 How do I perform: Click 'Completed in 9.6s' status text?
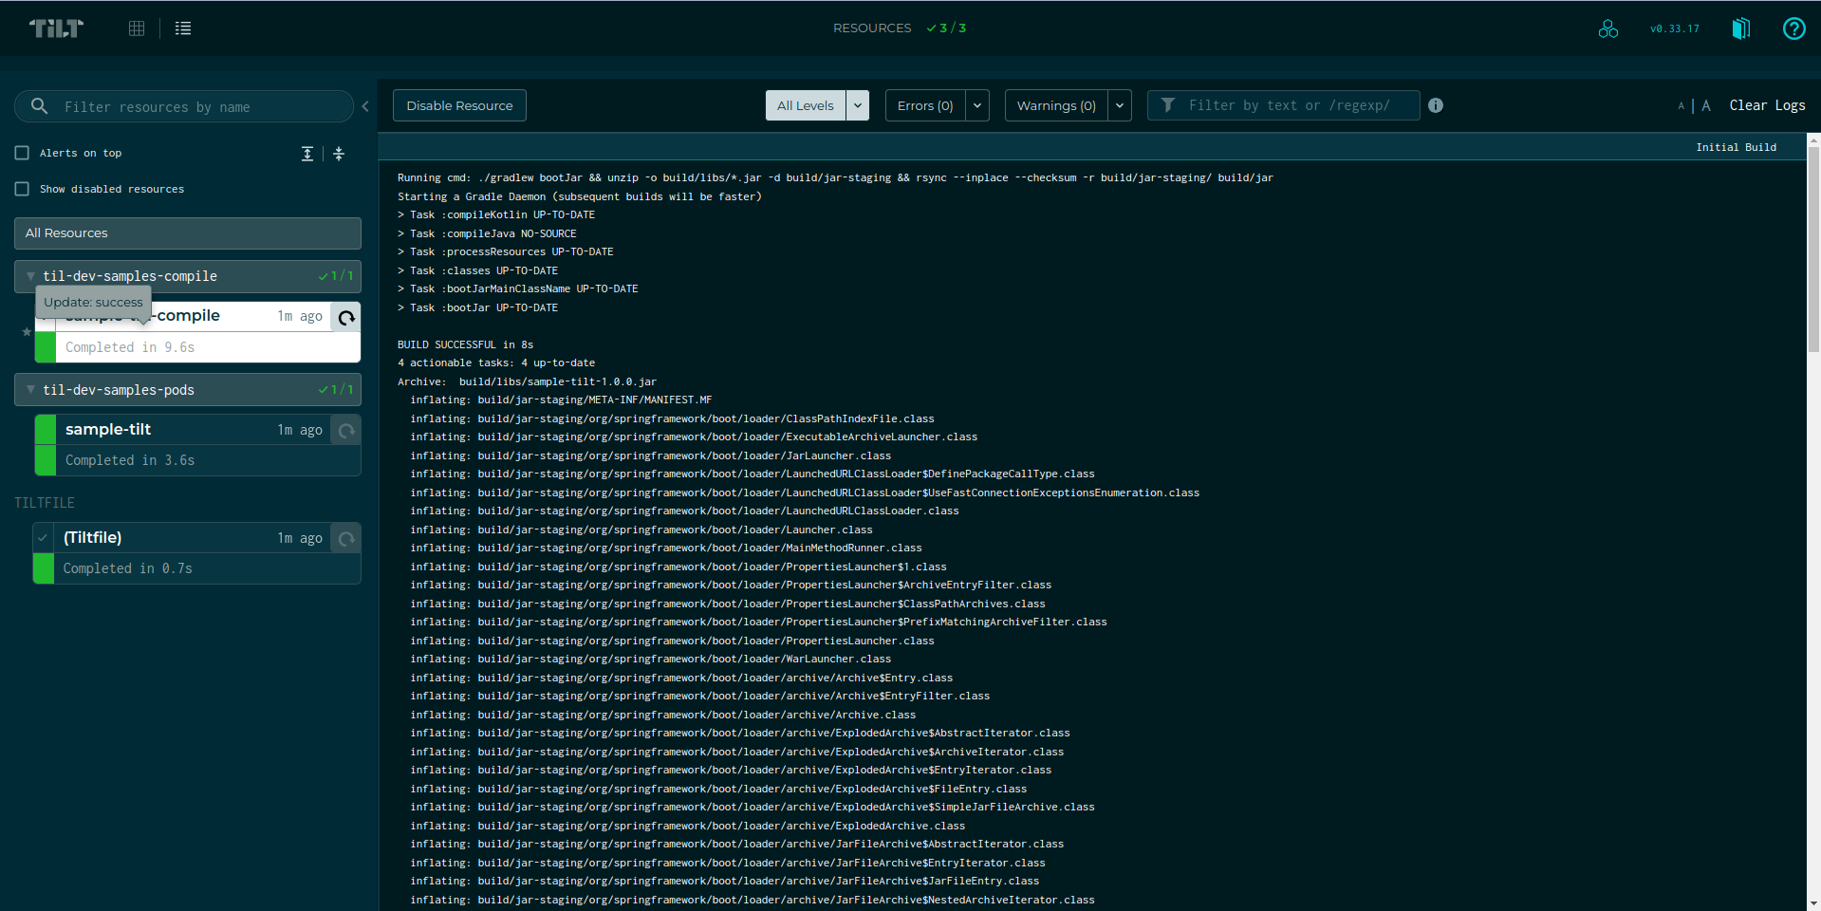click(130, 347)
